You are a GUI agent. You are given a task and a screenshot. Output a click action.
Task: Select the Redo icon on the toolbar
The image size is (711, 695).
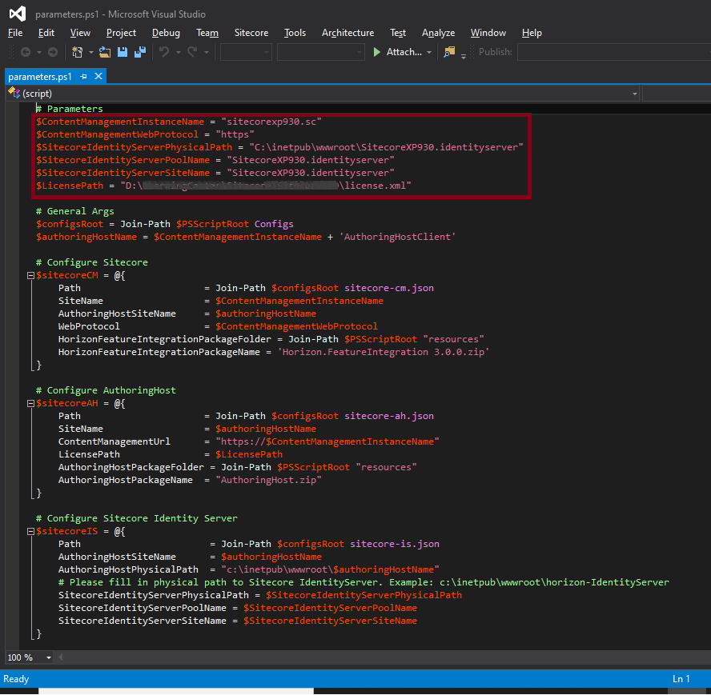coord(191,51)
